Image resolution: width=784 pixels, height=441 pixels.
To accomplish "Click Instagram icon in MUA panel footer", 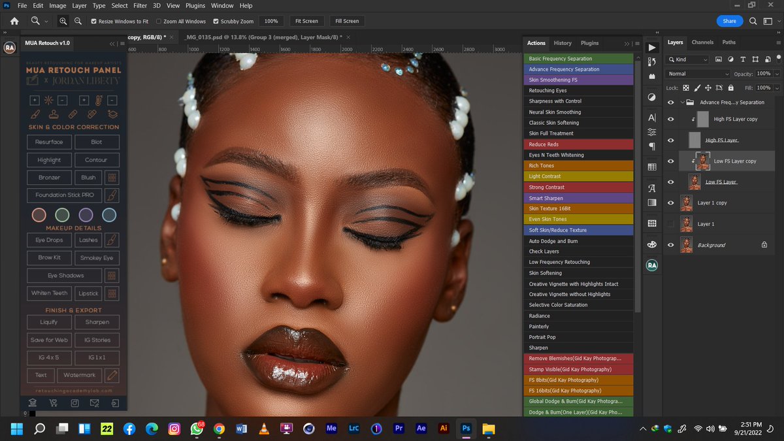I will tap(74, 402).
